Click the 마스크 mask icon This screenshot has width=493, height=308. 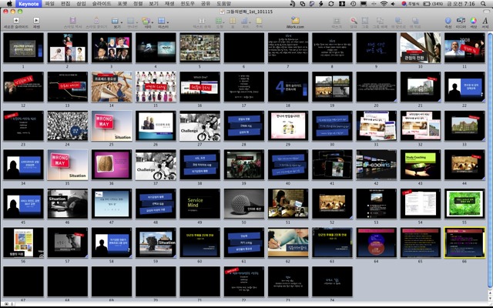click(x=337, y=21)
